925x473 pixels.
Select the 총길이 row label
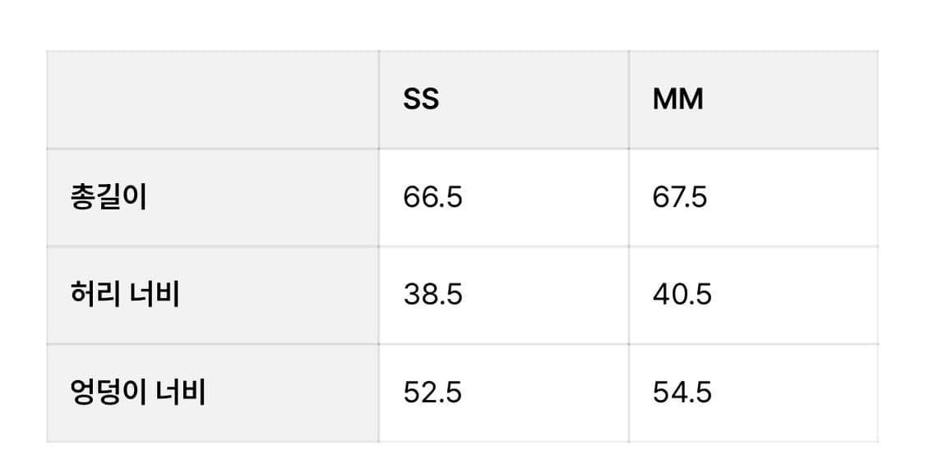coord(109,198)
